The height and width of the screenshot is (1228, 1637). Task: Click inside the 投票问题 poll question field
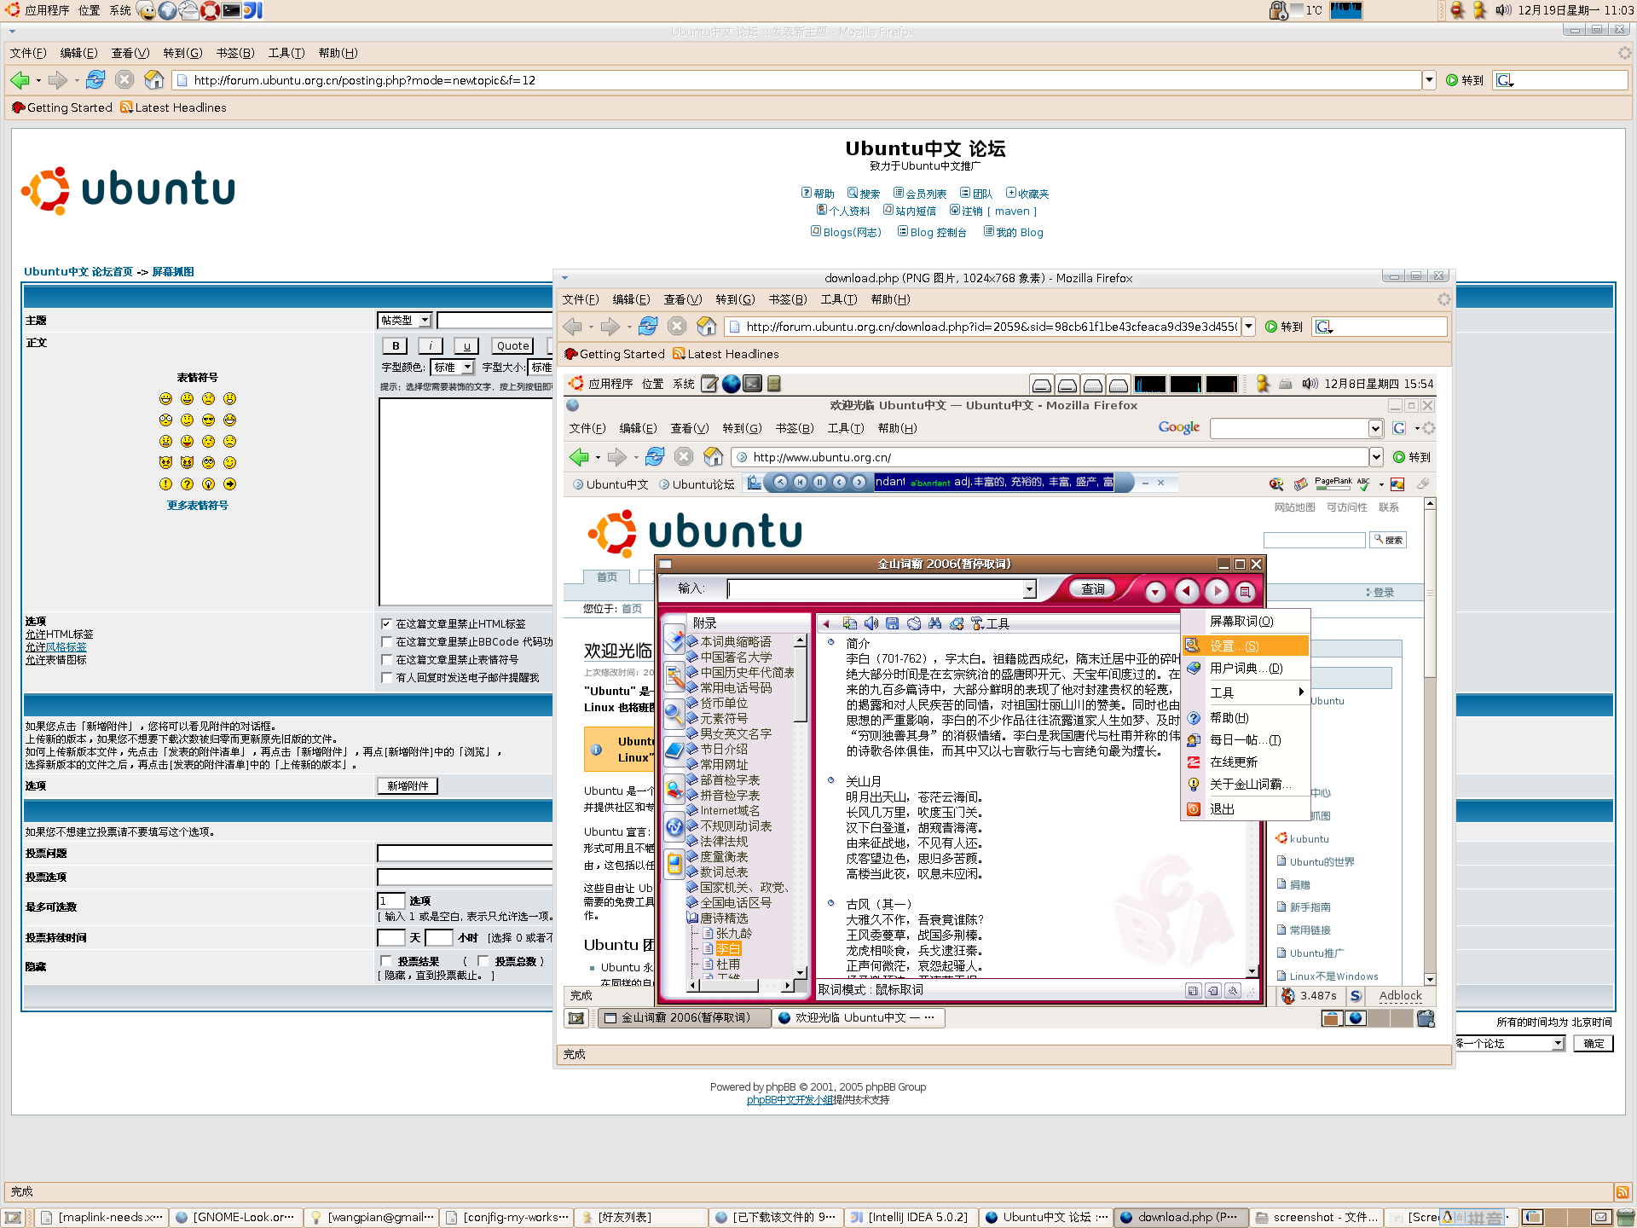coord(465,854)
